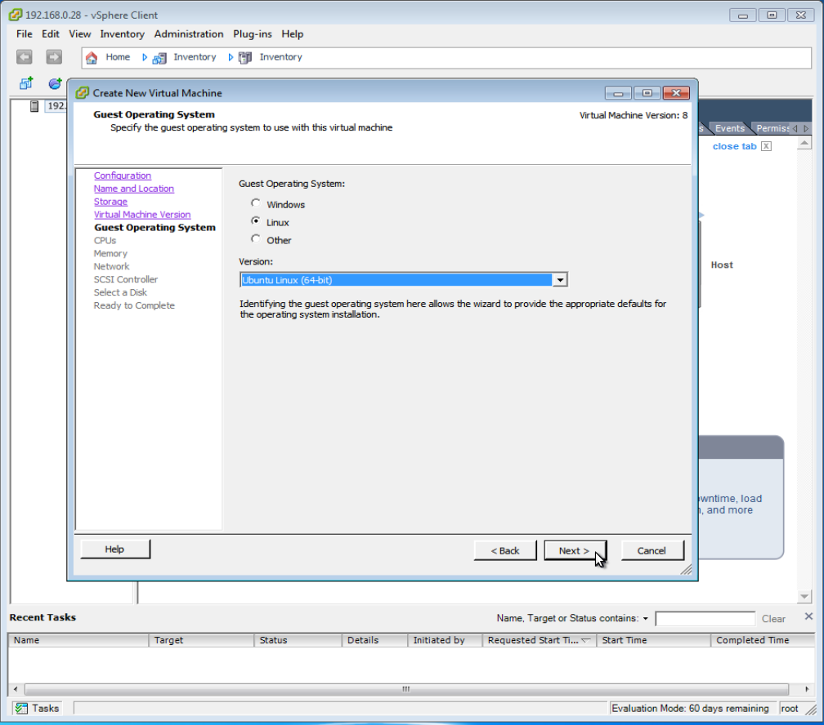Open the Help menu
This screenshot has height=725, width=824.
pos(292,34)
